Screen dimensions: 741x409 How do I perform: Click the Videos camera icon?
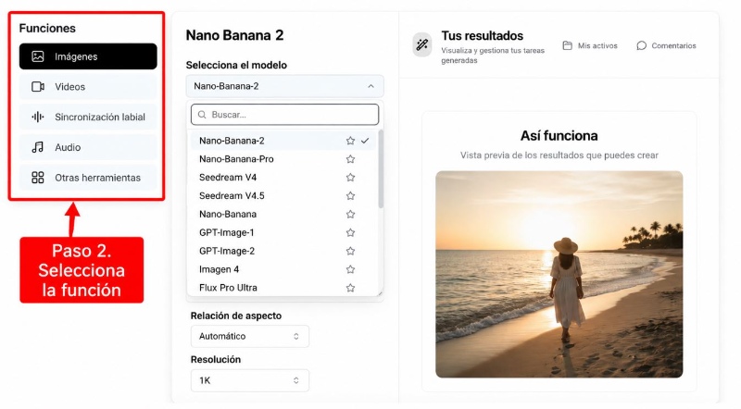point(38,87)
